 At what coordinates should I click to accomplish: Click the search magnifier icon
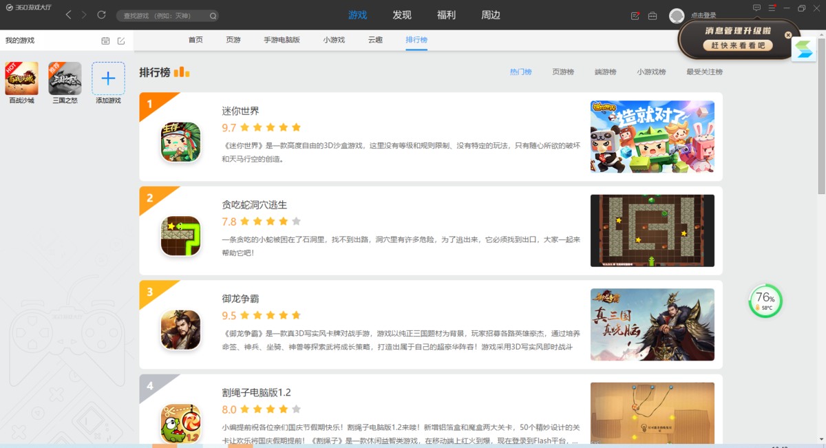pos(213,16)
